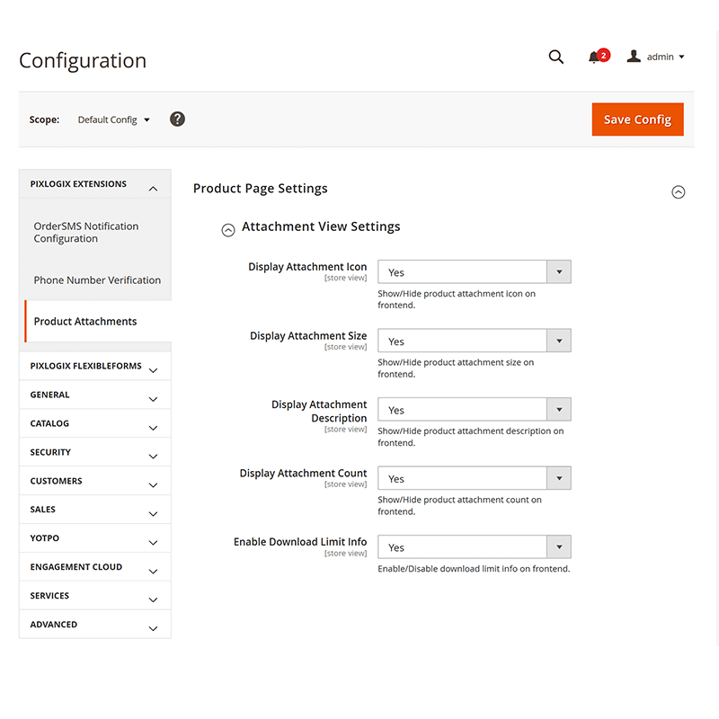The image size is (719, 719).
Task: Select the Product Attachments tab
Action: (85, 322)
